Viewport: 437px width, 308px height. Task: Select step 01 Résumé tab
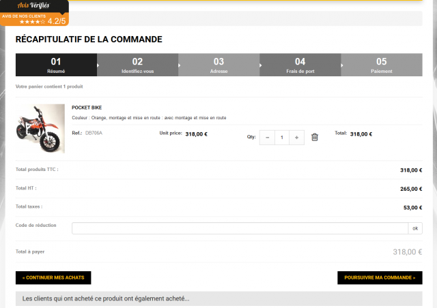tap(56, 65)
